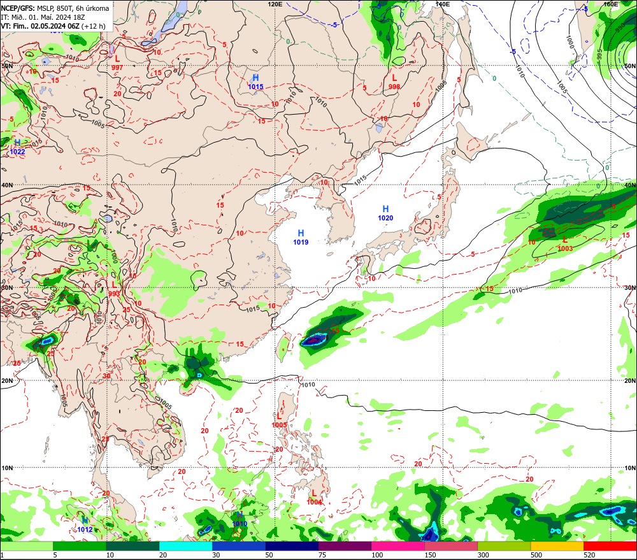Pick the dark green 10–20 mm legend swatch
Viewport: 637px width, 560px height.
(133, 546)
